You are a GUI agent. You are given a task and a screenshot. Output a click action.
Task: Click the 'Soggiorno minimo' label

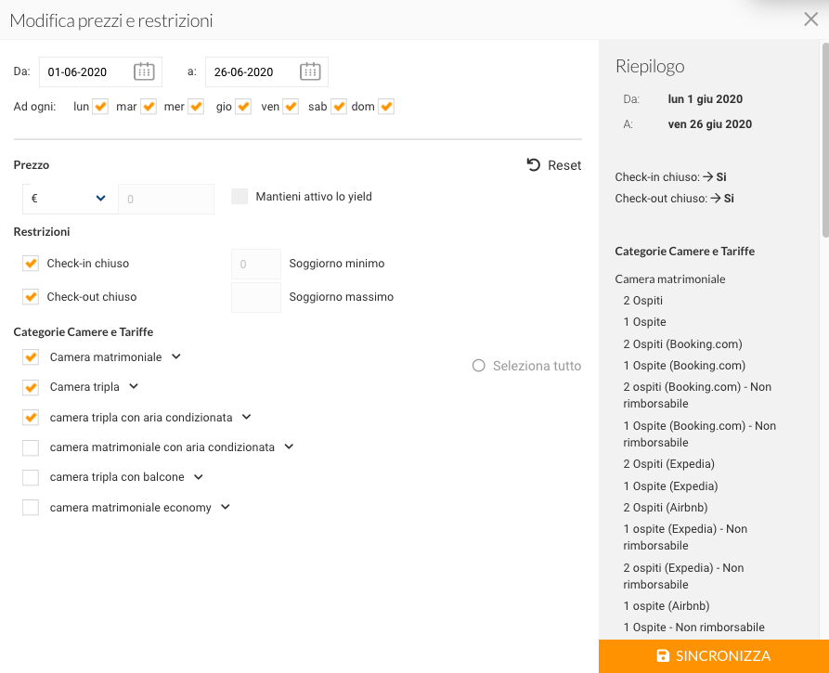pyautogui.click(x=337, y=264)
